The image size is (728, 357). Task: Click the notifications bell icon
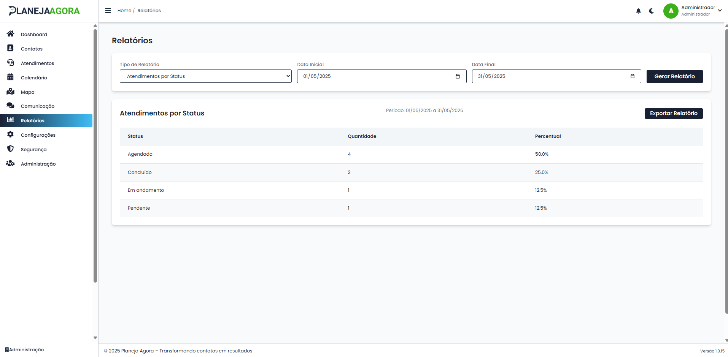click(x=638, y=11)
